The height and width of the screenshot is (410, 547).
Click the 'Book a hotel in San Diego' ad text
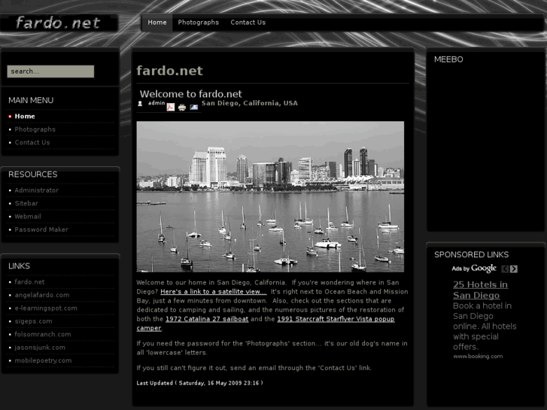pyautogui.click(x=485, y=326)
